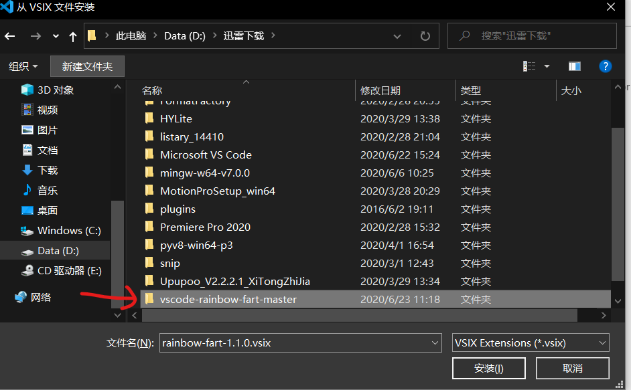Select 3D 对象 in navigation pane
Screen dimensions: 631x390
[x=47, y=90]
